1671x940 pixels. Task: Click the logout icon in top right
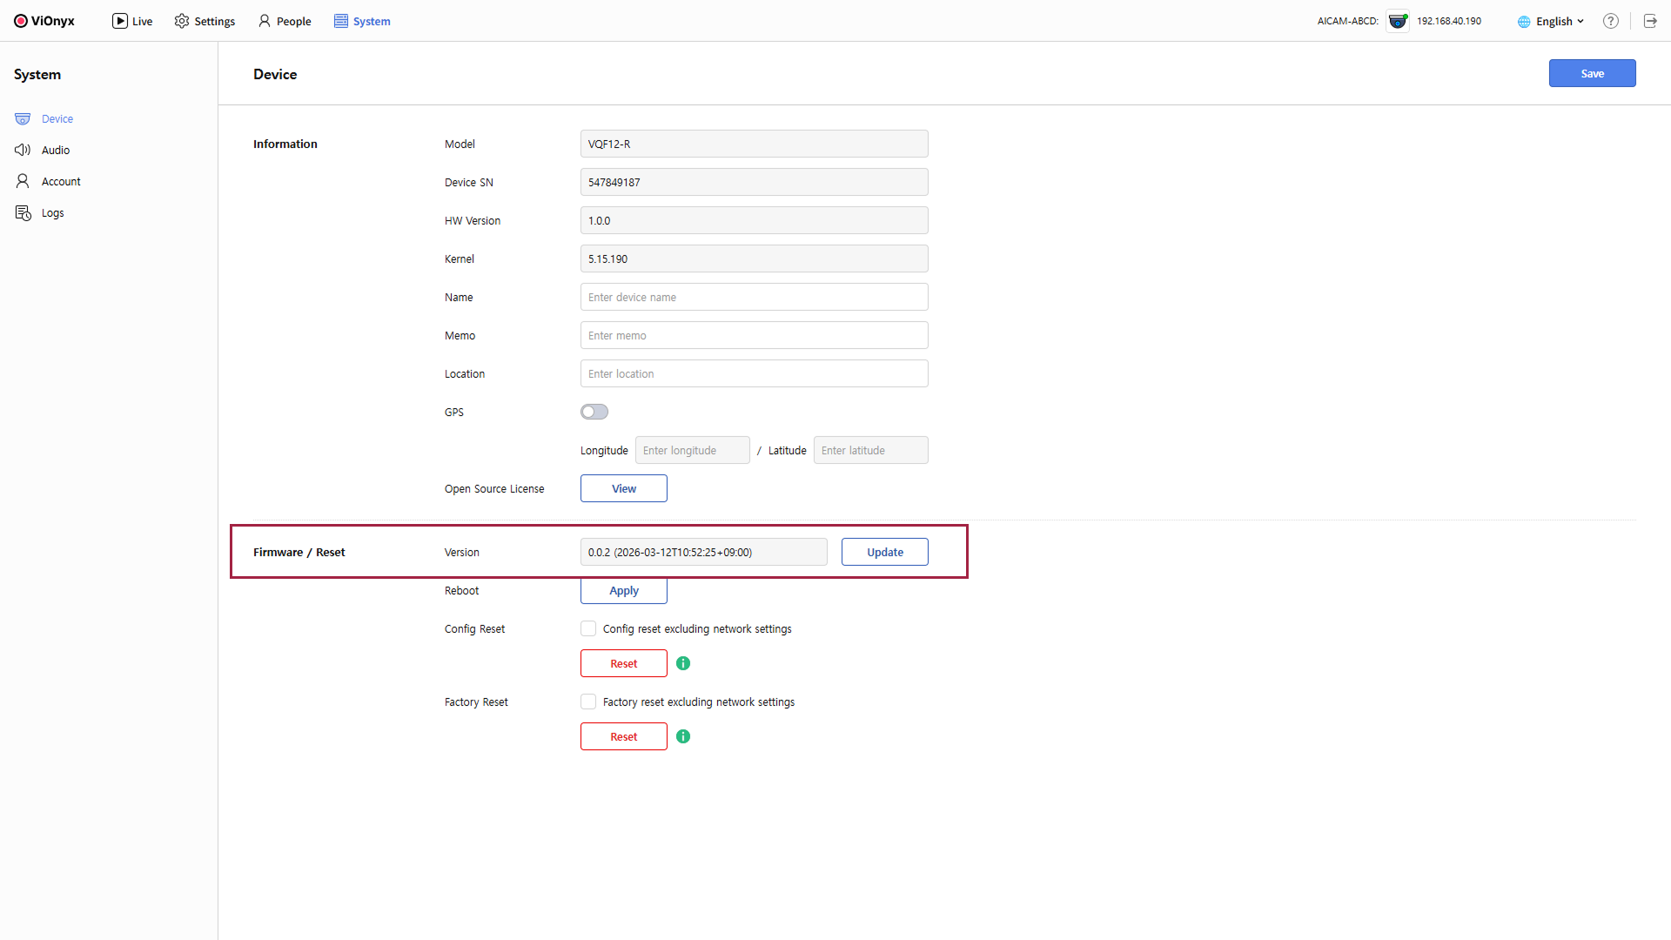click(1650, 21)
